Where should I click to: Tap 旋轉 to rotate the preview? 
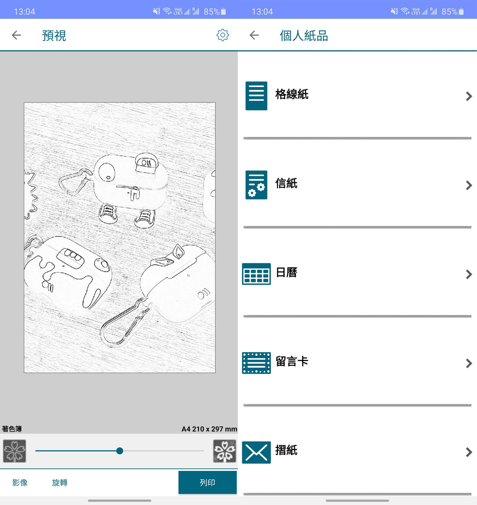pyautogui.click(x=60, y=483)
